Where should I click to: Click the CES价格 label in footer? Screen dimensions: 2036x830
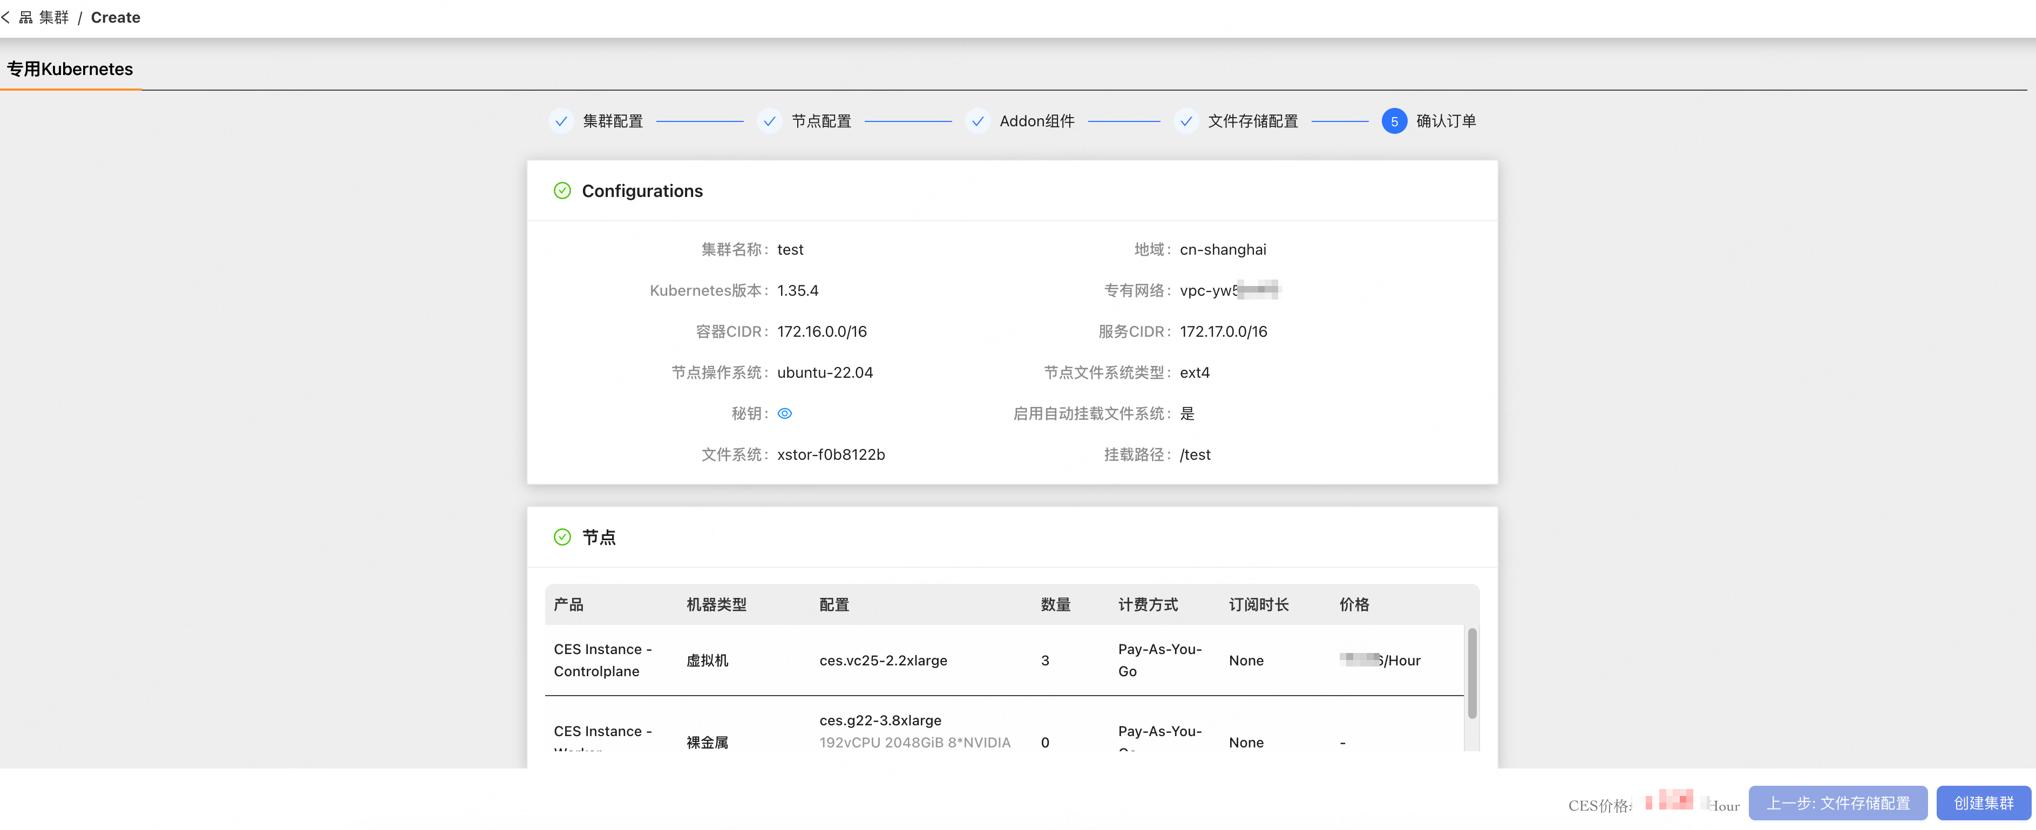pyautogui.click(x=1600, y=806)
